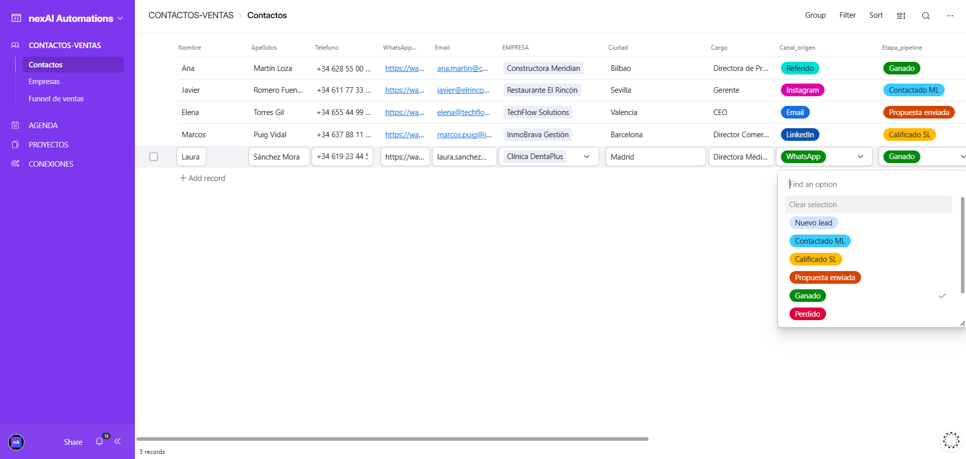This screenshot has height=459, width=966.
Task: Click the Sánchez Mora surname field
Action: tap(279, 157)
